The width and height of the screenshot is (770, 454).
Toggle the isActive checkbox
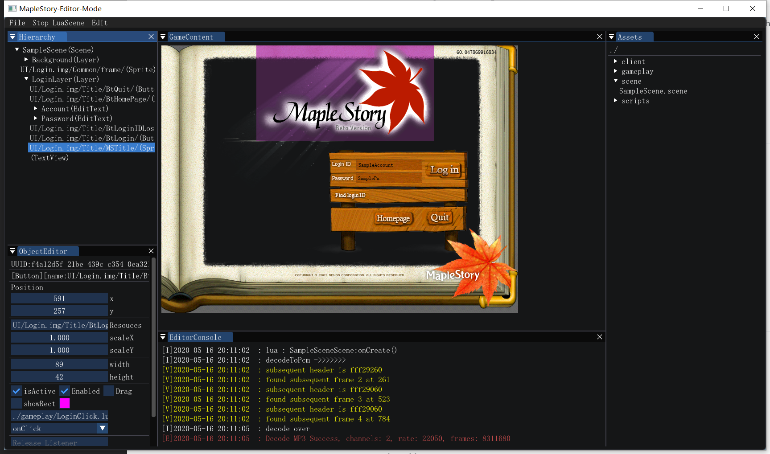click(x=16, y=391)
